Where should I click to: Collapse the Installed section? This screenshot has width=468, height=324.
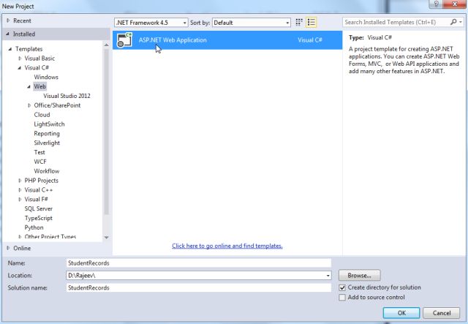[7, 34]
